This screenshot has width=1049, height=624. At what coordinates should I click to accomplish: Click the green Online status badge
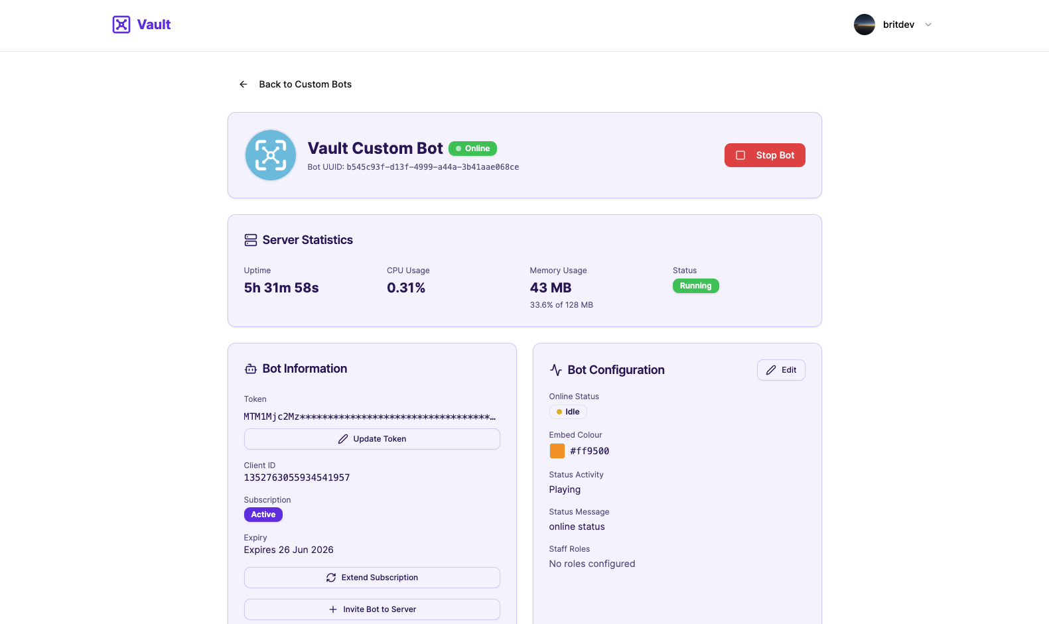(x=472, y=149)
